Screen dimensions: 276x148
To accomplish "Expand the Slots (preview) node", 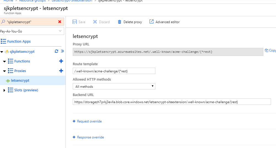I will tap(4, 90).
